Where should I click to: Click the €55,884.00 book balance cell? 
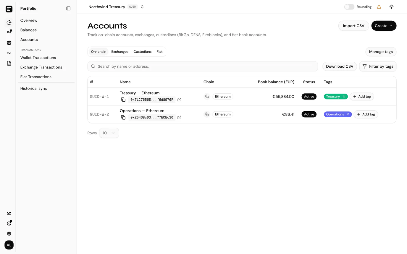tap(283, 97)
